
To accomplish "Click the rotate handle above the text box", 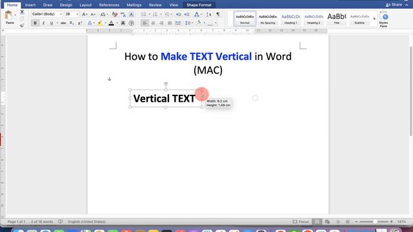I will point(166,84).
